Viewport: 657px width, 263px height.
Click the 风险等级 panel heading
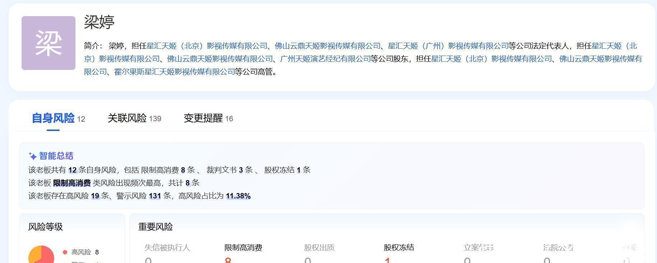tap(46, 227)
